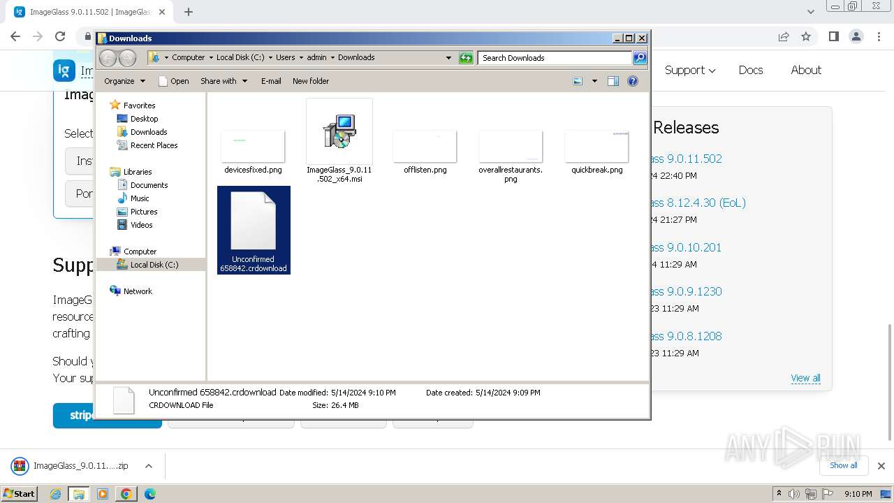Click Chrome tab search down arrow
The height and width of the screenshot is (503, 894).
[x=810, y=12]
